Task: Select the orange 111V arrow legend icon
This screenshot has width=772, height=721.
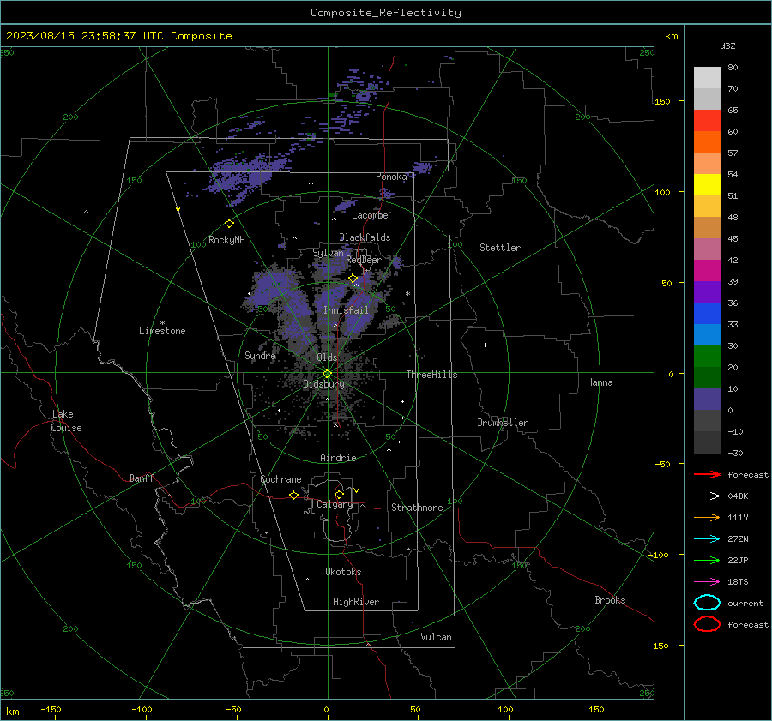Action: click(x=707, y=517)
